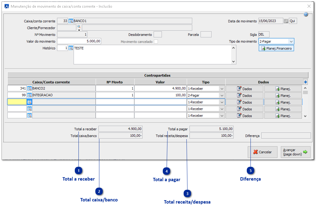
Task: Open lookup for Caixa/conta corrente 33
Action: coord(71,21)
